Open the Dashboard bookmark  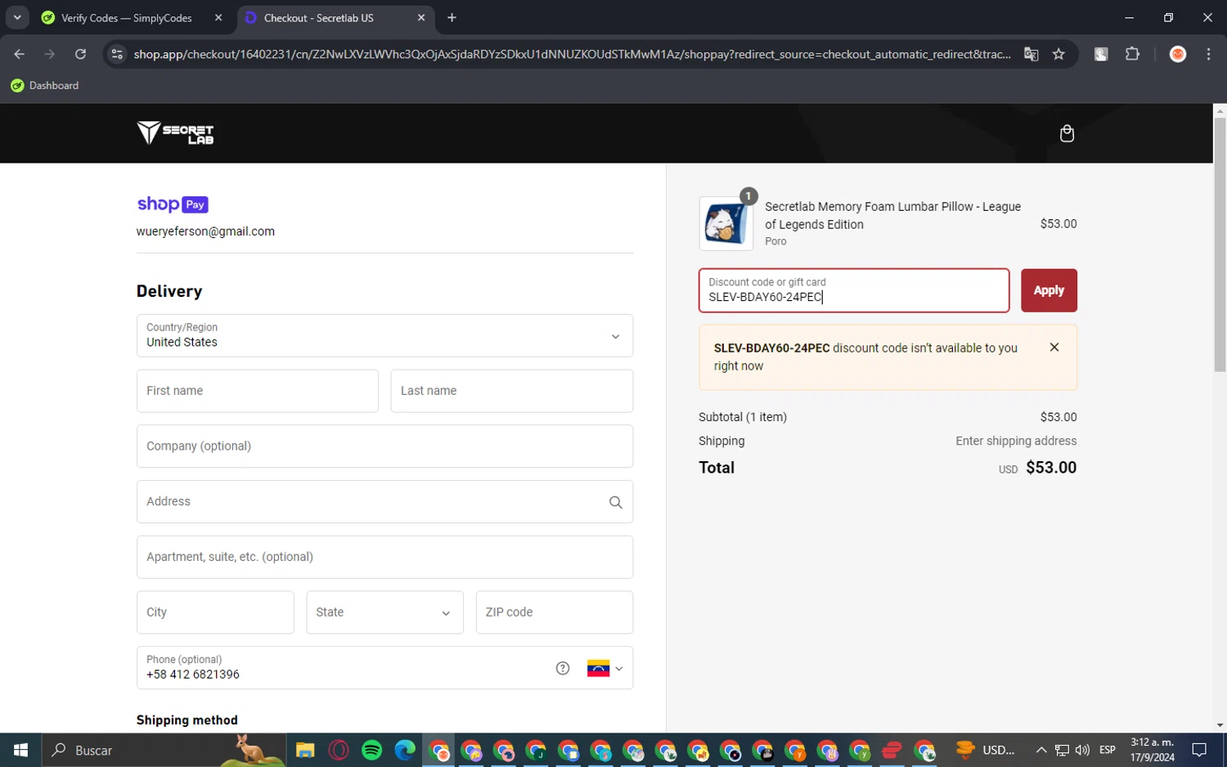[x=45, y=86]
